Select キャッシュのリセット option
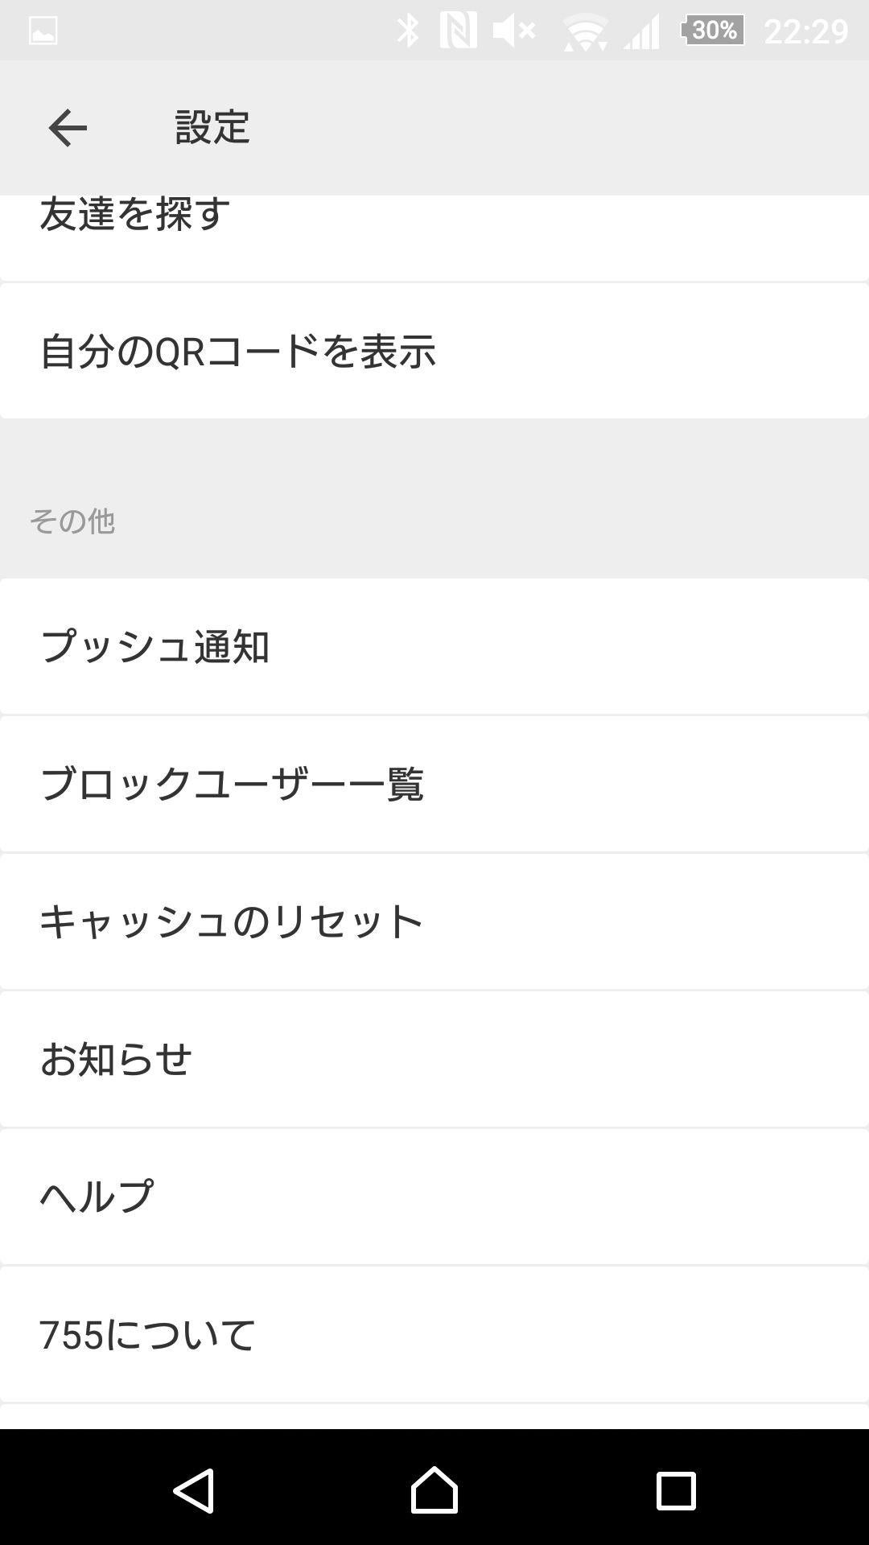 pyautogui.click(x=434, y=921)
